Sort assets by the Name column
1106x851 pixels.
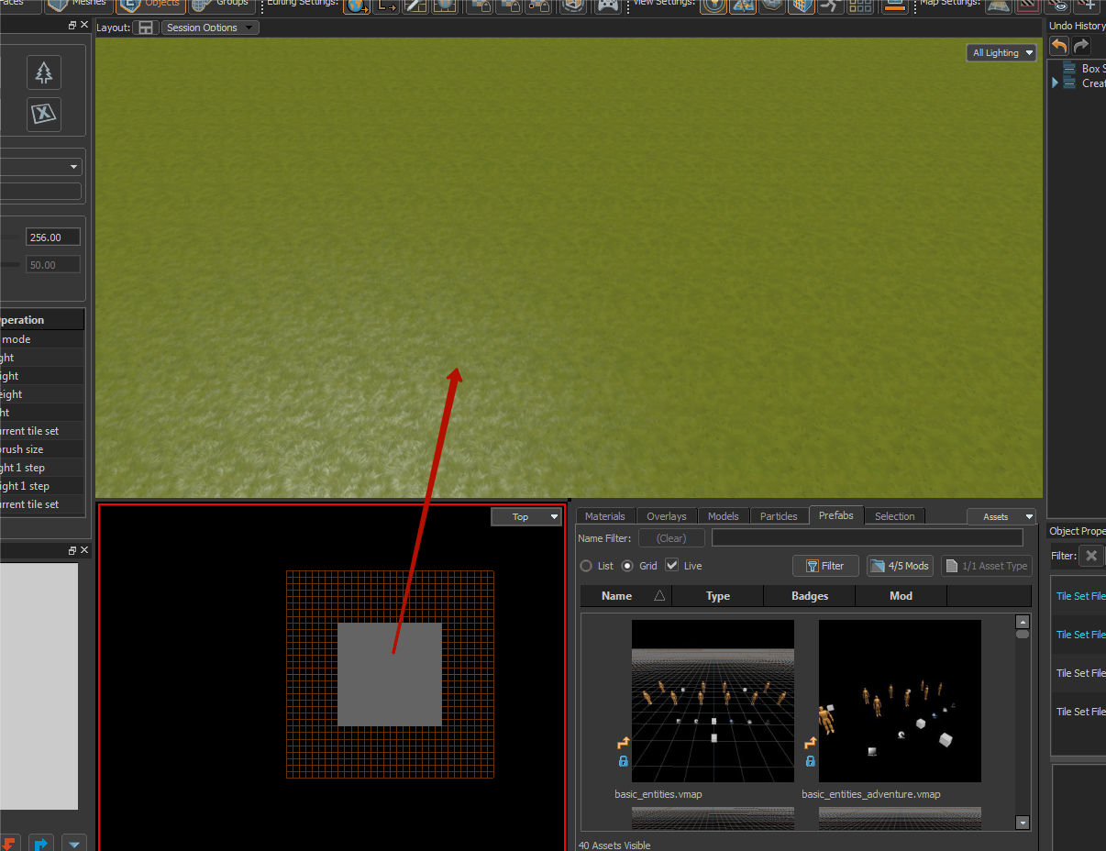(626, 596)
